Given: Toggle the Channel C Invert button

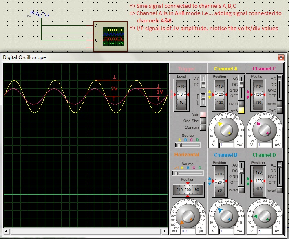Looking at the screenshot, I should [280, 104].
